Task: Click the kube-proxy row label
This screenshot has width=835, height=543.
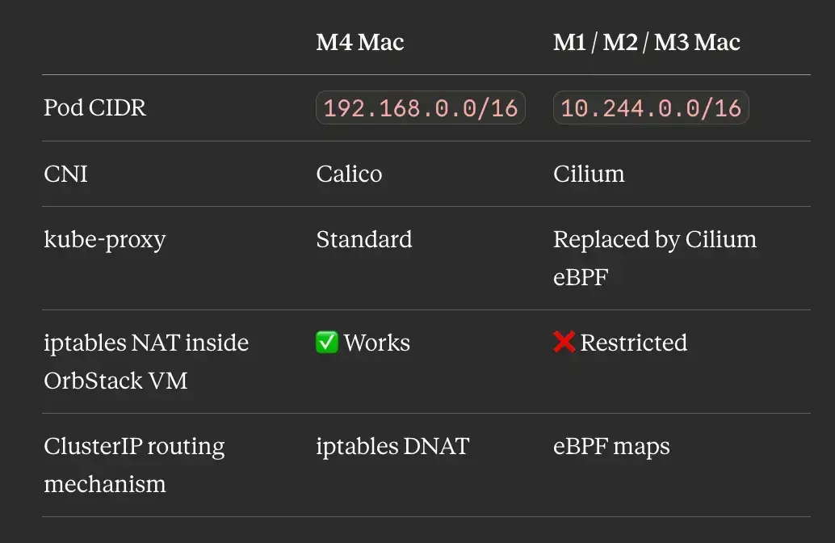Action: [x=105, y=240]
